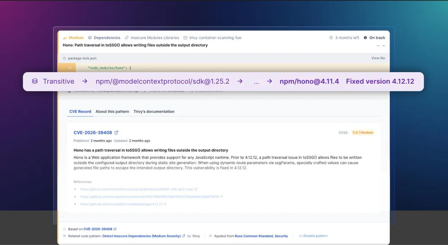Click the On track status text
This screenshot has width=448, height=245.
point(377,38)
